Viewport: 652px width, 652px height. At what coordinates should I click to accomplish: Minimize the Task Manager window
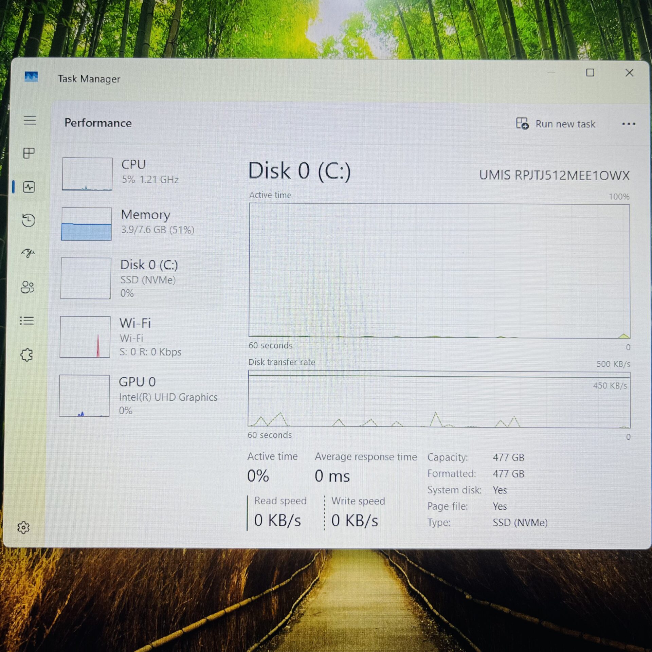pos(551,72)
